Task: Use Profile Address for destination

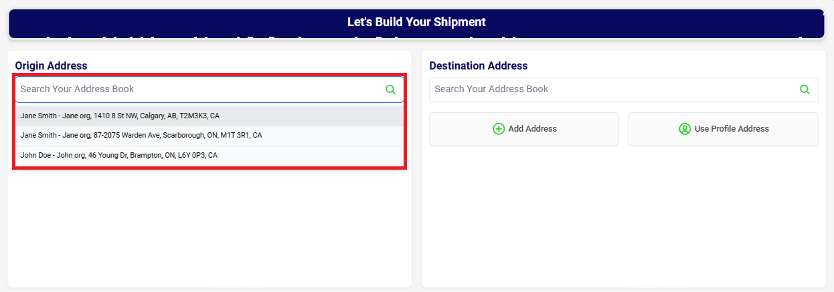Action: [723, 129]
